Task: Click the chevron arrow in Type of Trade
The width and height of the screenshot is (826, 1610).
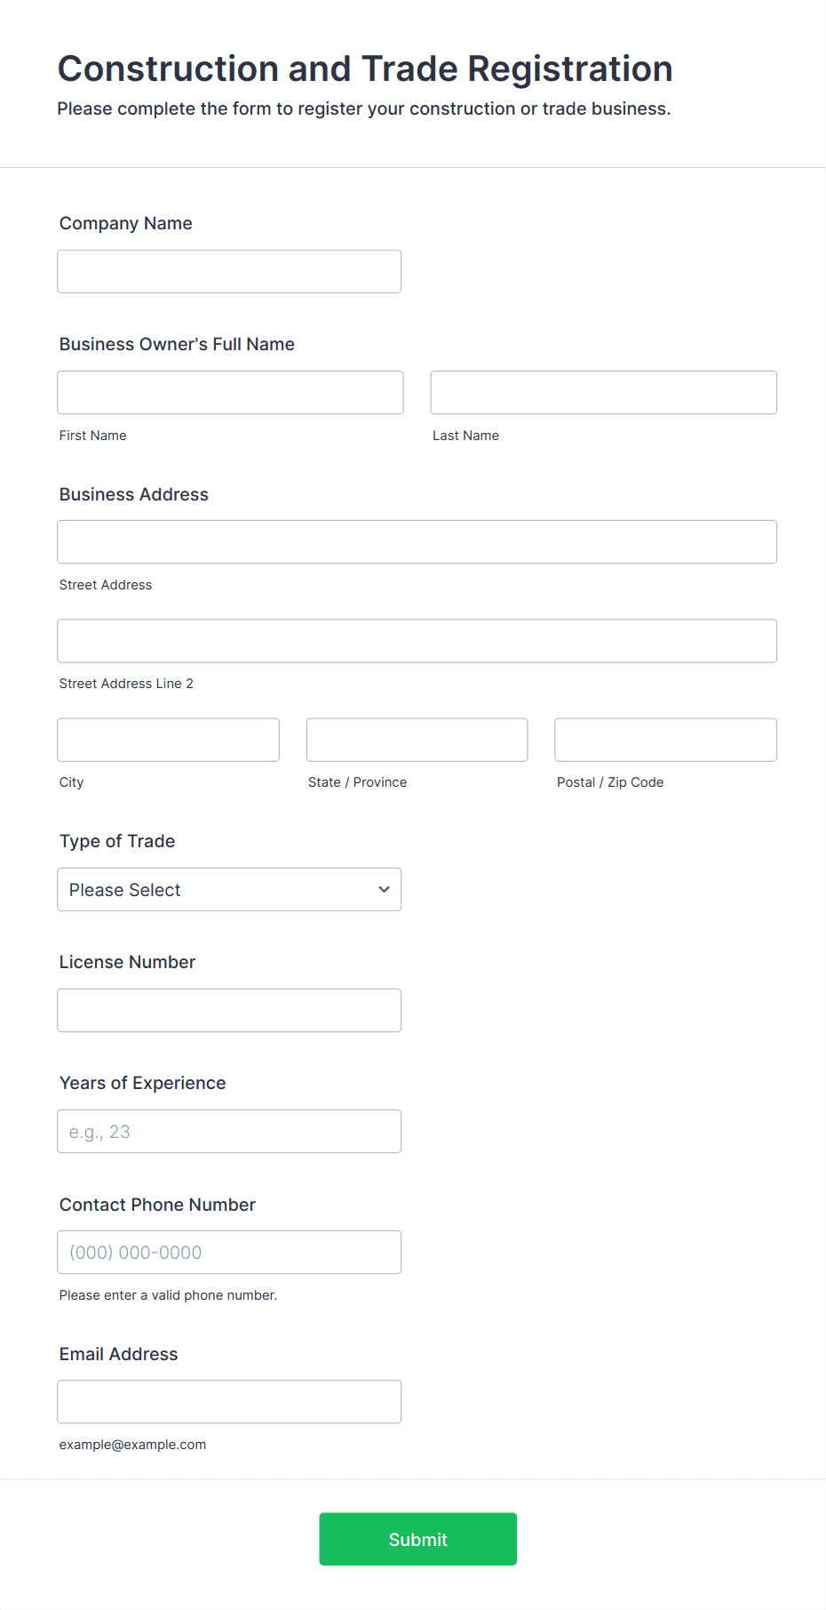Action: [384, 890]
